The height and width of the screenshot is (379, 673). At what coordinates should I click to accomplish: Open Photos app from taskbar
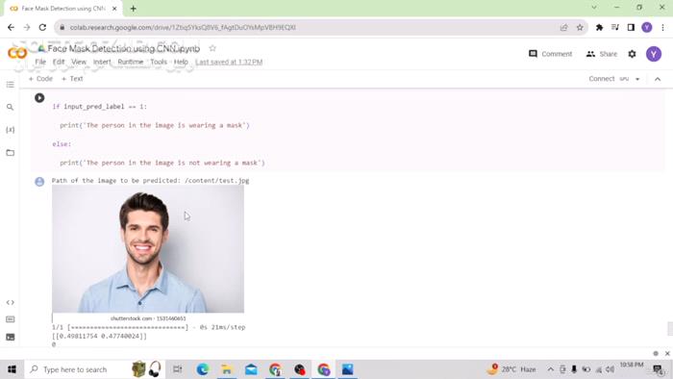tap(348, 369)
